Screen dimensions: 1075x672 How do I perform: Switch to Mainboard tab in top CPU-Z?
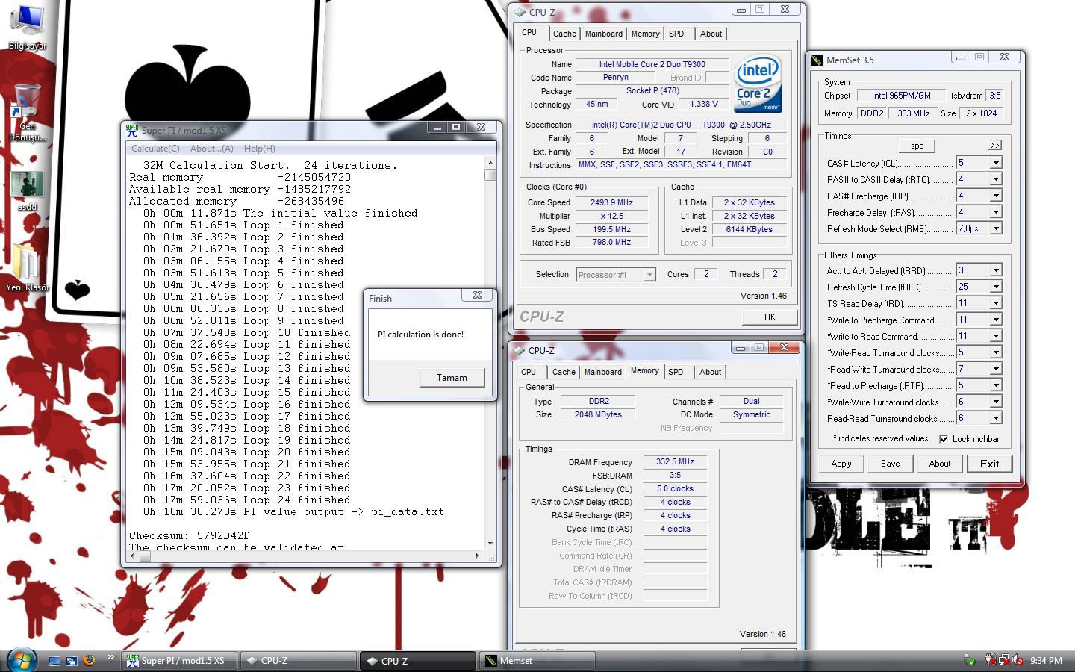603,34
